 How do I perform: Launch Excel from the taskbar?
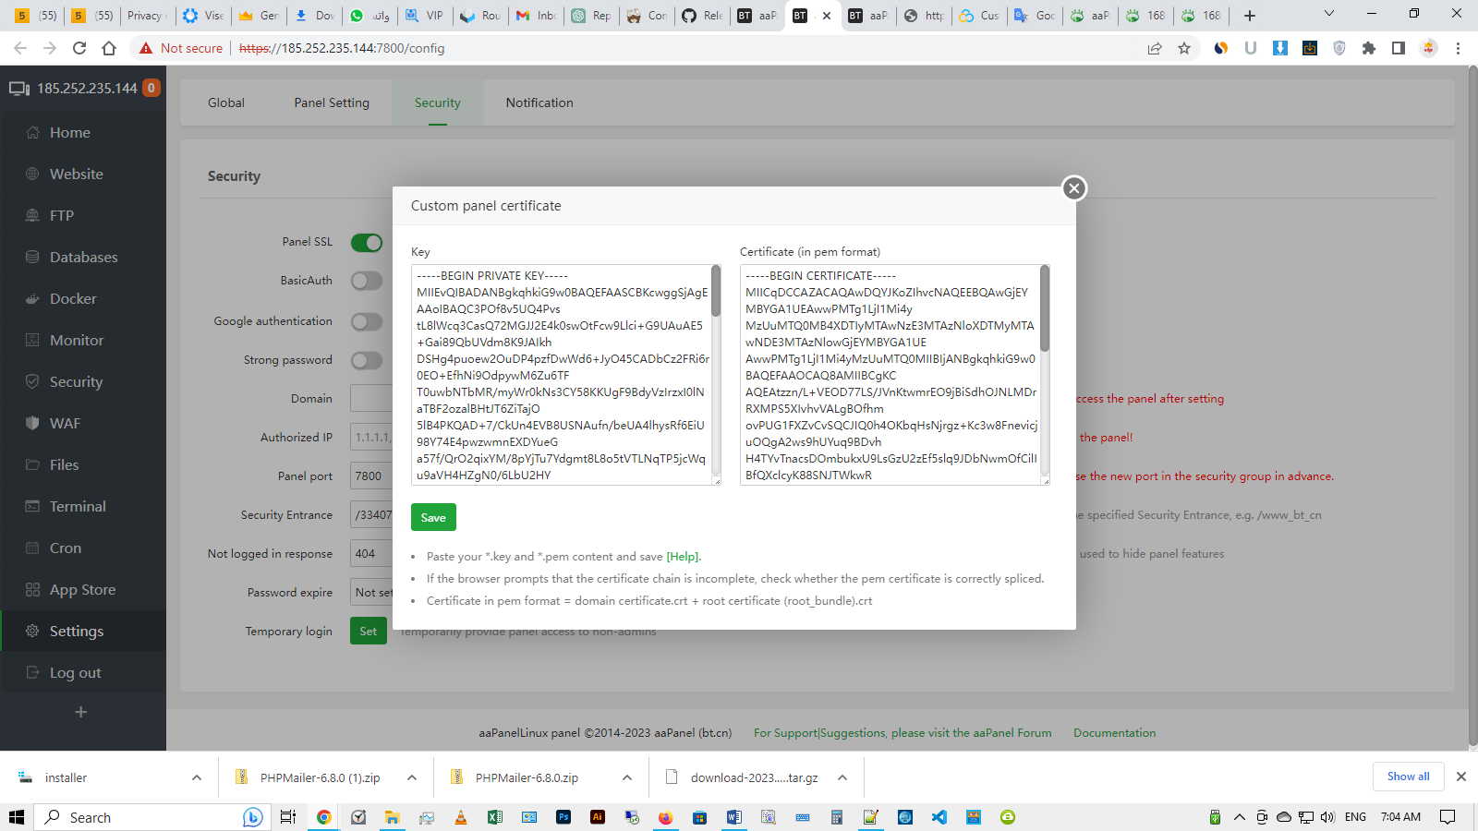click(x=495, y=817)
